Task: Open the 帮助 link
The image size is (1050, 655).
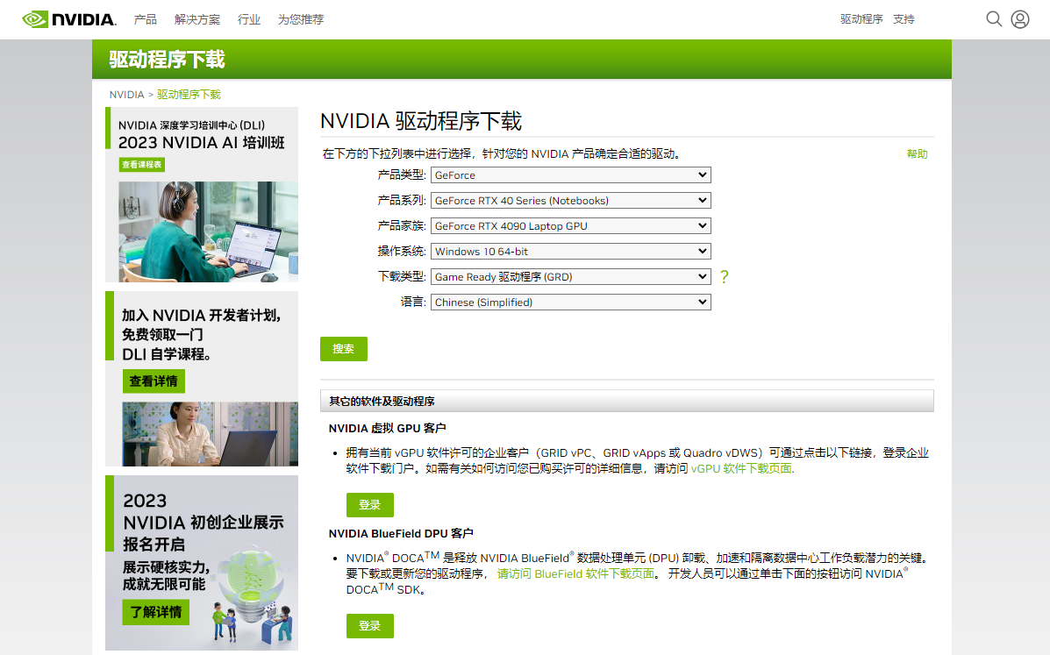Action: pyautogui.click(x=917, y=153)
